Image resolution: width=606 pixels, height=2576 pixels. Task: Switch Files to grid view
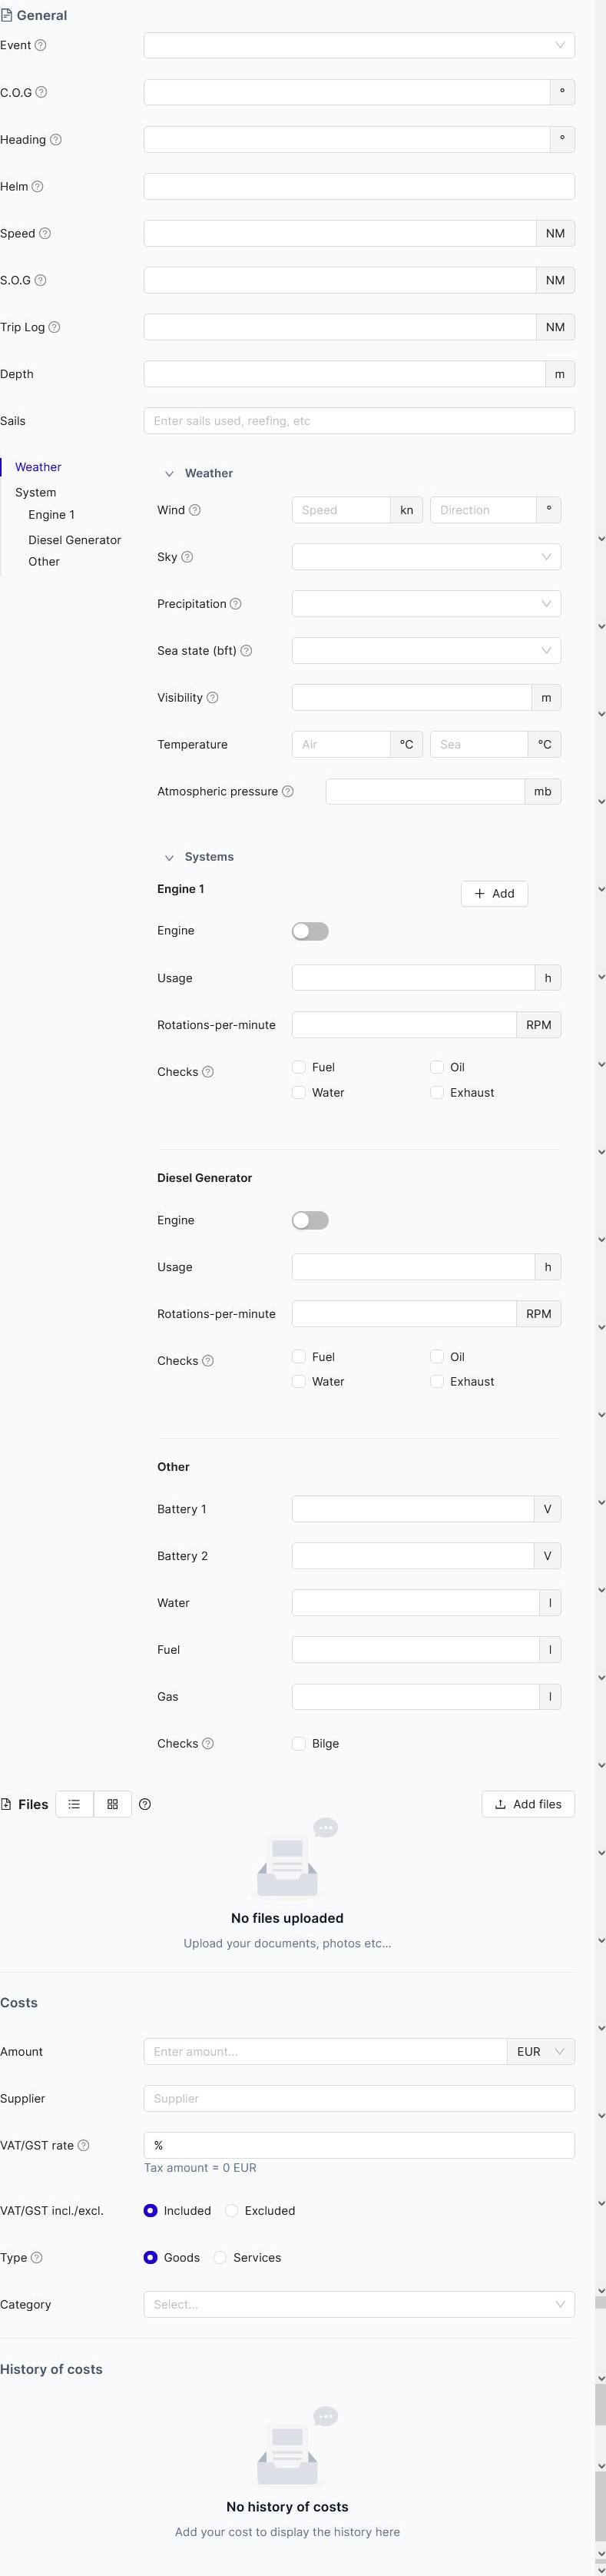pyautogui.click(x=112, y=1804)
